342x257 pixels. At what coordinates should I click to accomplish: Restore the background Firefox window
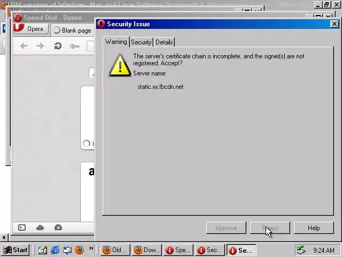(327, 5)
